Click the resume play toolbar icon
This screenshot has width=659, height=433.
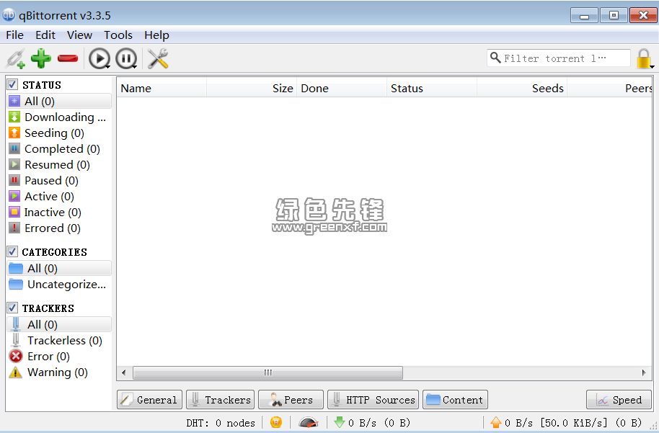tap(99, 58)
